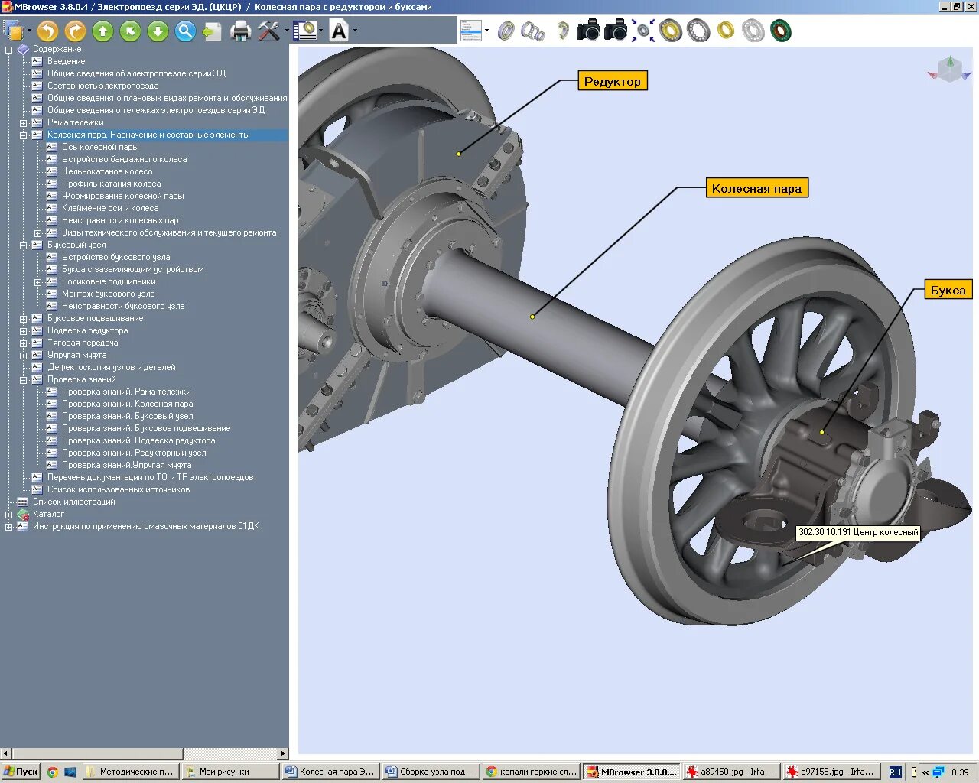Viewport: 979px width, 783px height.
Task: Collapse the Содержание root node
Action: click(9, 50)
